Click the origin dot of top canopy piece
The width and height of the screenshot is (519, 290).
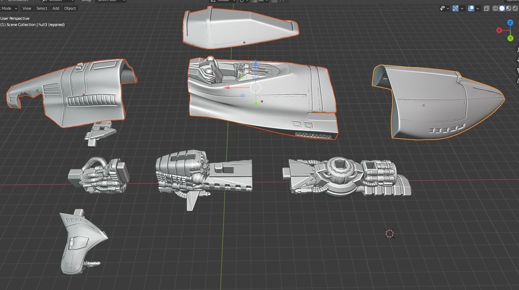(244, 42)
